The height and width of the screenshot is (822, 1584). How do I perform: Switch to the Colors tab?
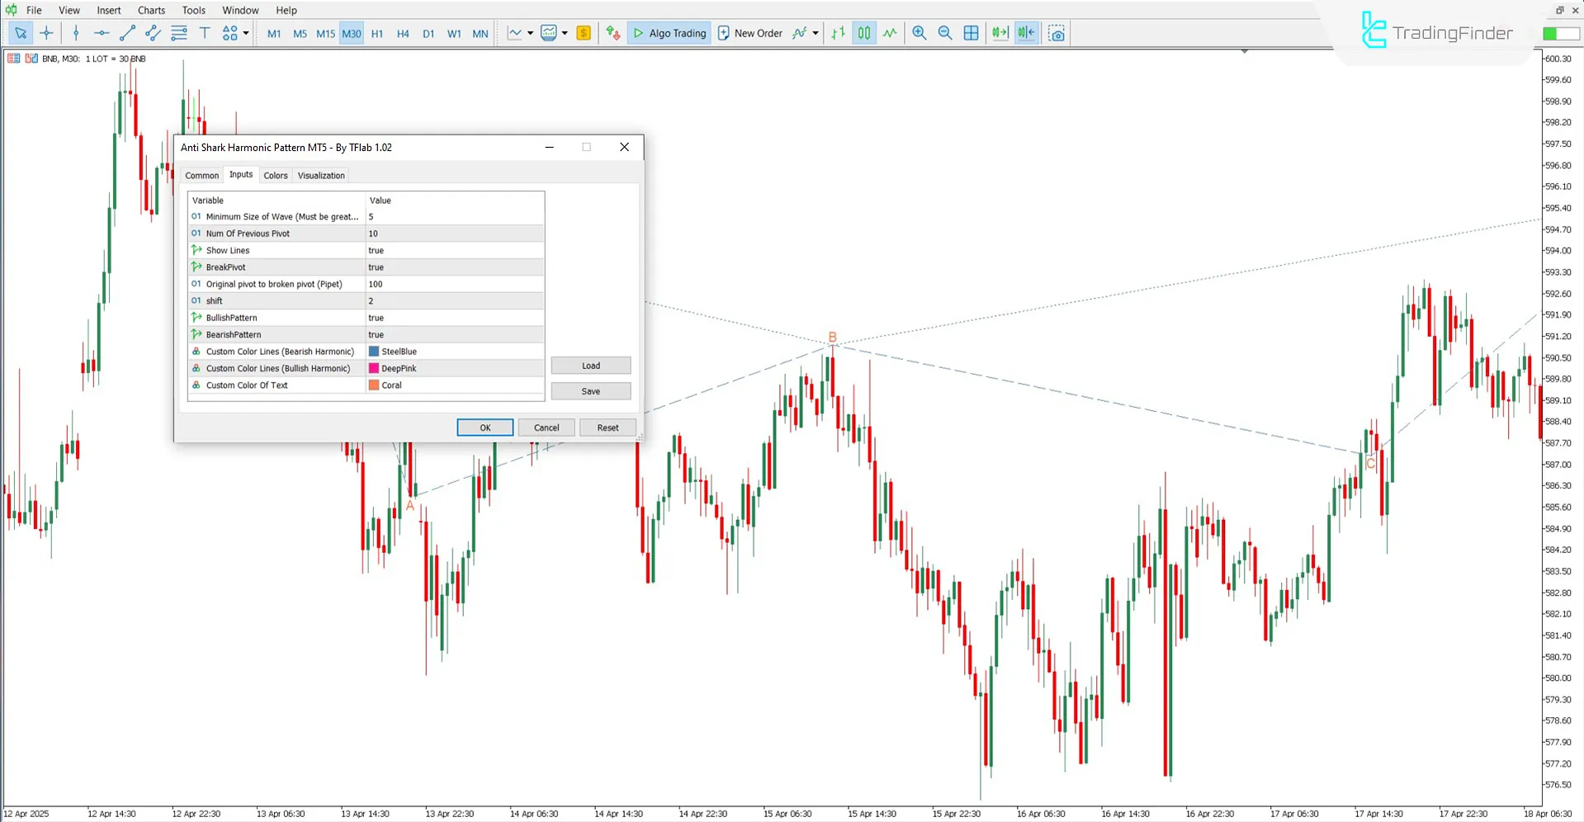click(x=276, y=175)
